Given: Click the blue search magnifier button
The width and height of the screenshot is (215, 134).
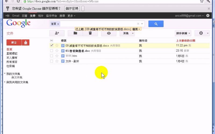Looking at the screenshot, I should 156,24.
